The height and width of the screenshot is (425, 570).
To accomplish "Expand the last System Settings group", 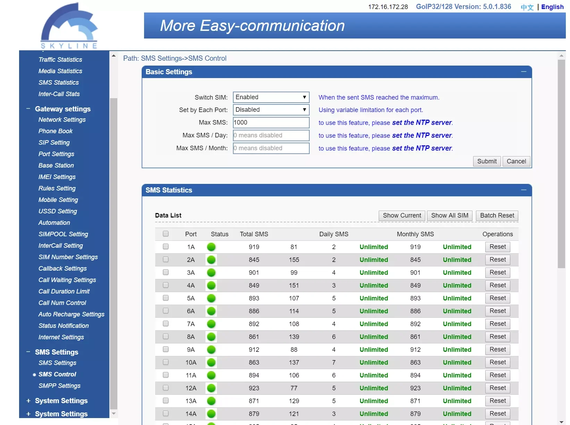I will (28, 414).
